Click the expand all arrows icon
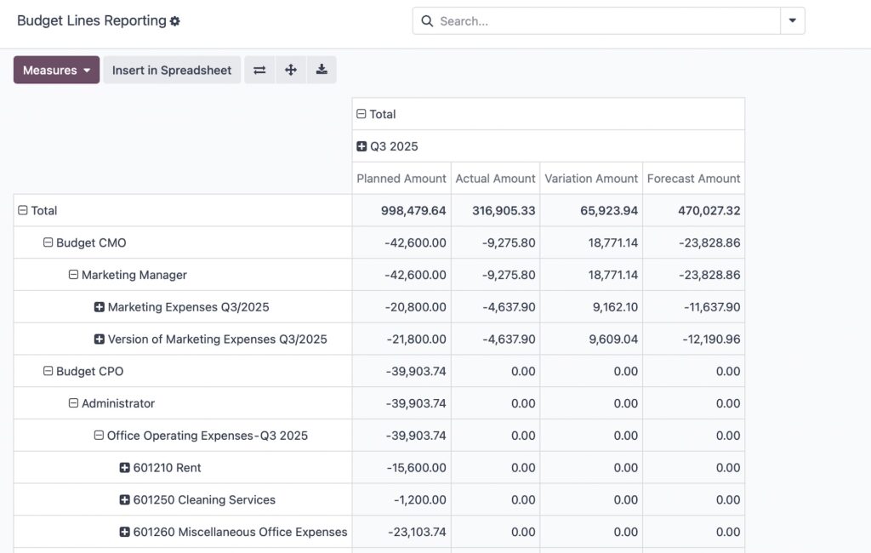This screenshot has width=871, height=553. tap(291, 70)
